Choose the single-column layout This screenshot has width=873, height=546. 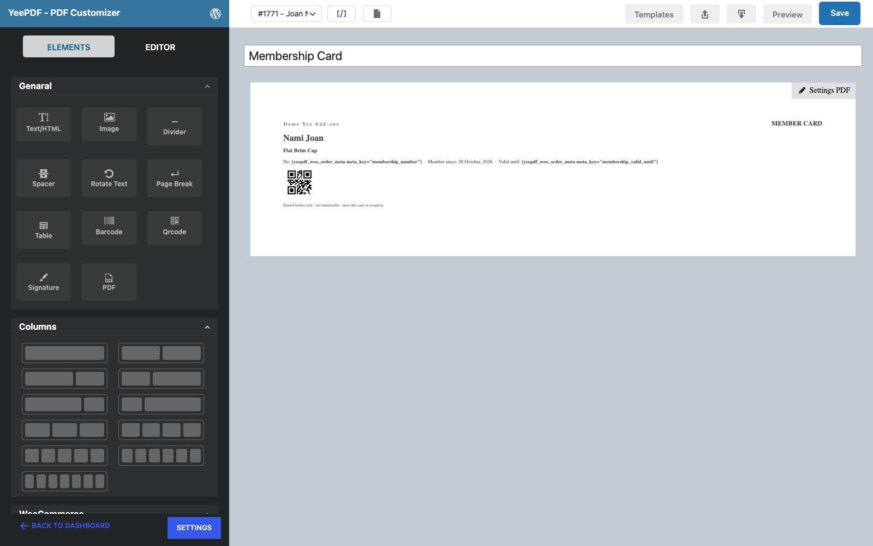[64, 353]
